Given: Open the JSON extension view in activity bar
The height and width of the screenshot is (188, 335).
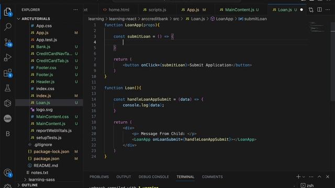Looking at the screenshot, I should 8,119.
